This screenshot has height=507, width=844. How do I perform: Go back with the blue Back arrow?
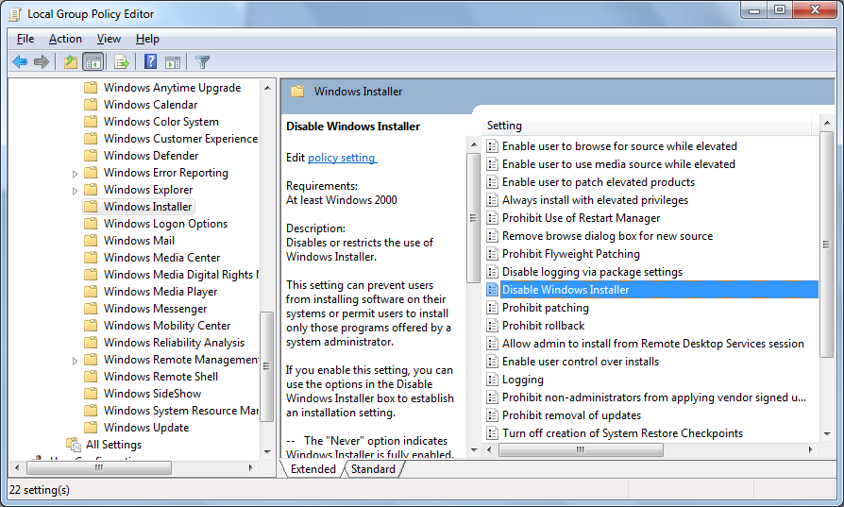pyautogui.click(x=20, y=62)
